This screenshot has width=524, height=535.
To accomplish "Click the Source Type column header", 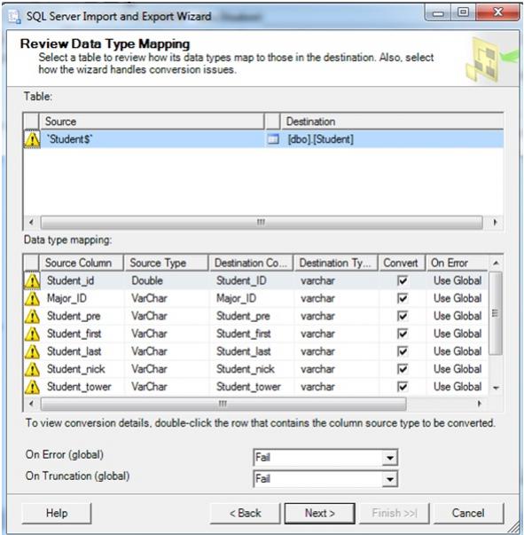I will pos(167,263).
